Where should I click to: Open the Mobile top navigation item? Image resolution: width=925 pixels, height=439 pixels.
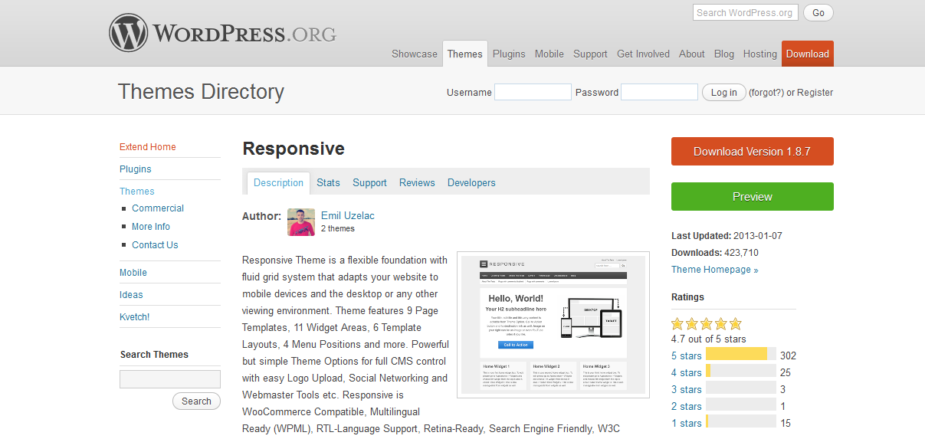point(549,54)
